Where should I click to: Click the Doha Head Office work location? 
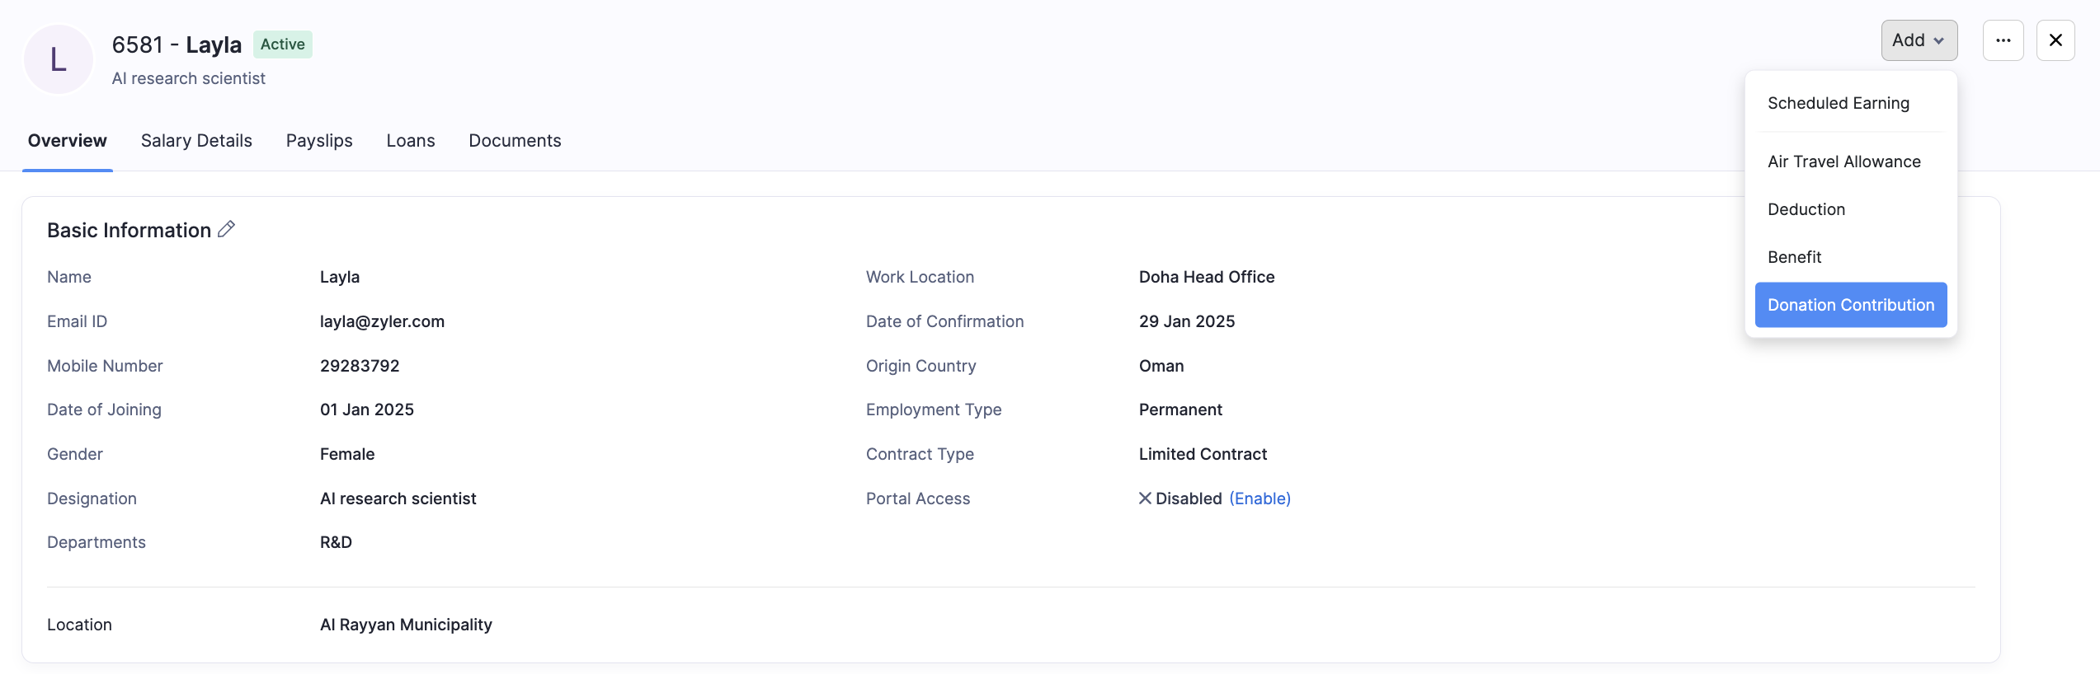(x=1206, y=277)
